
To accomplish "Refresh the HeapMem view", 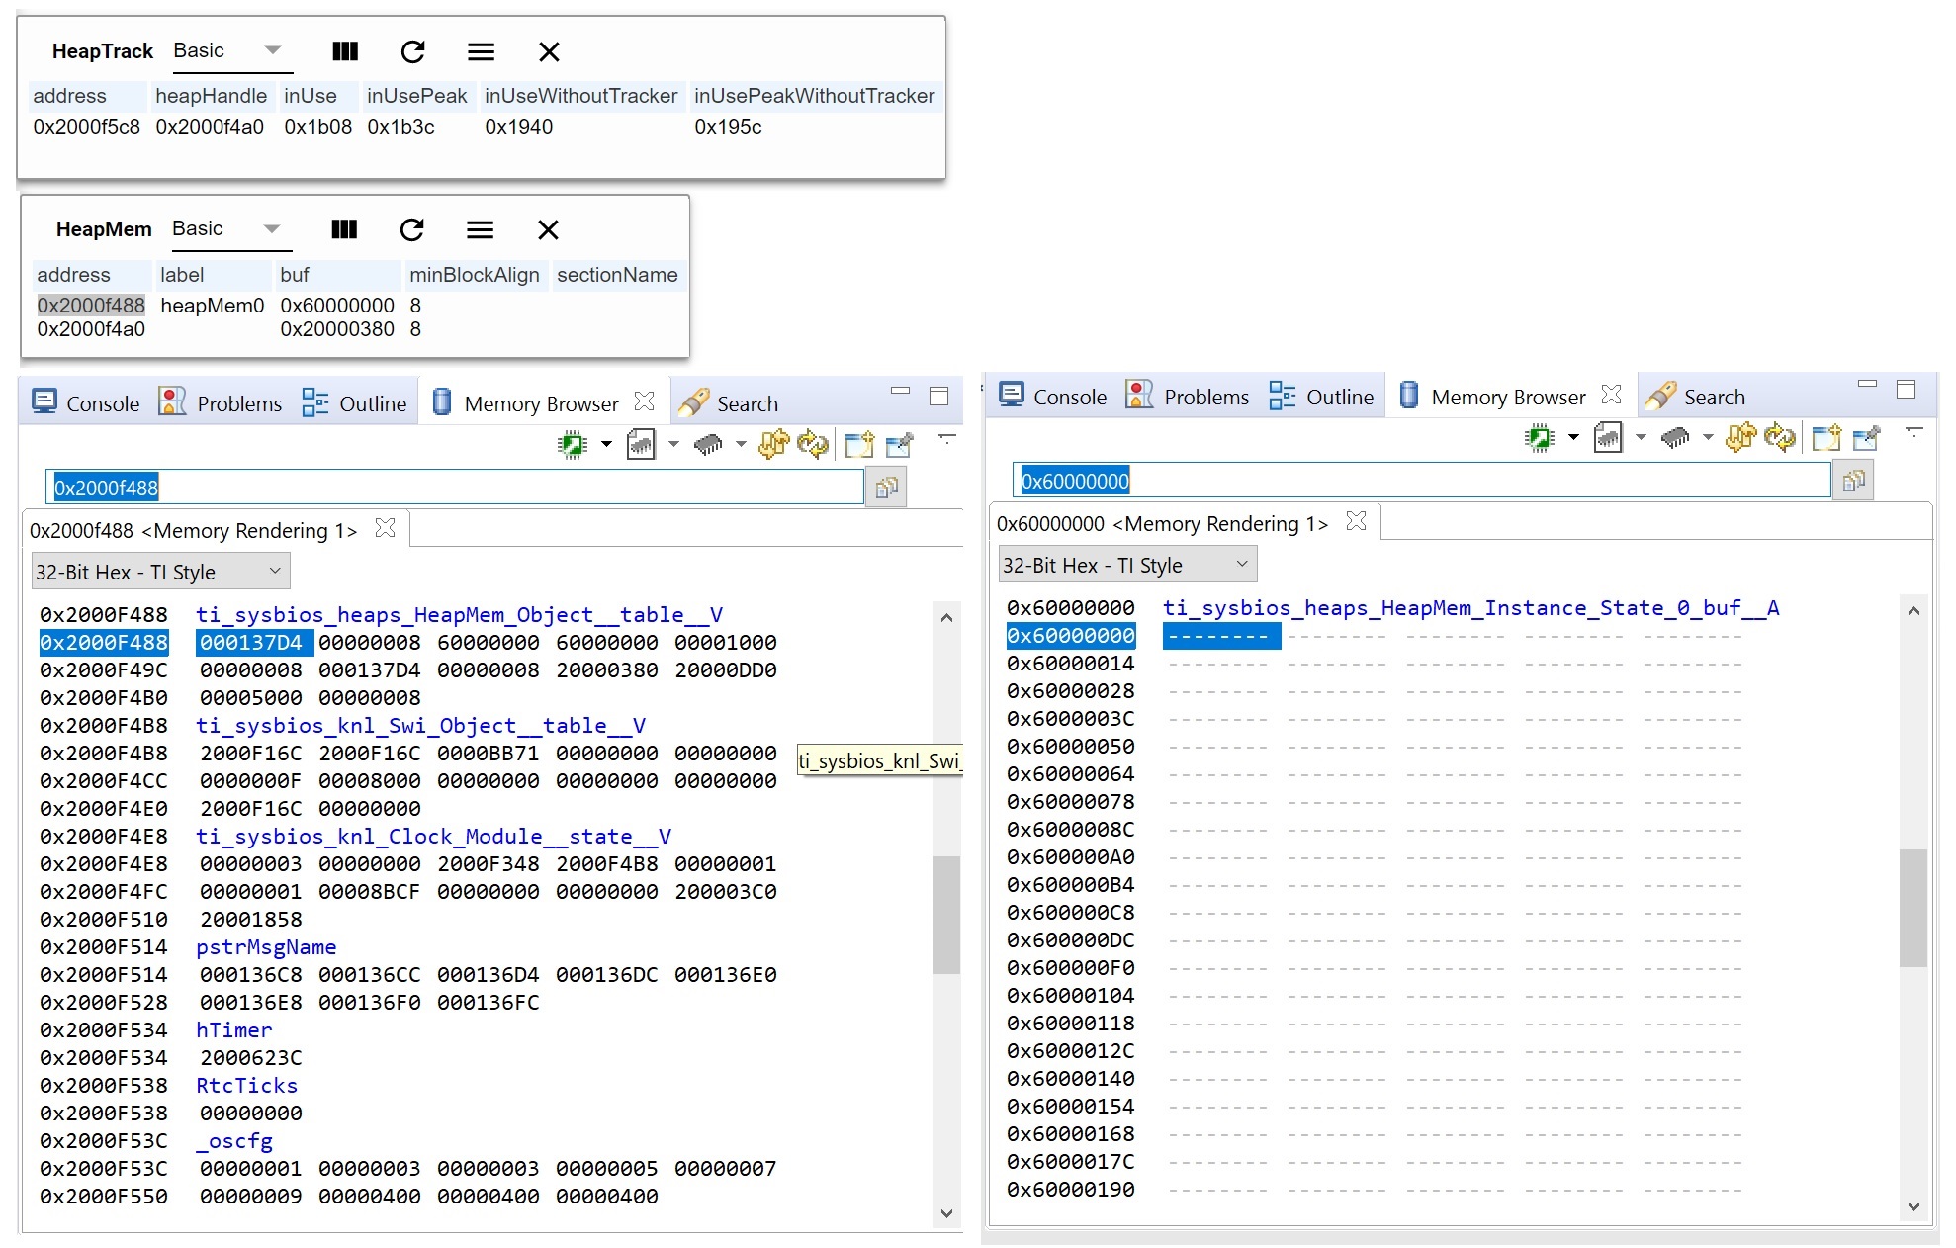I will (x=411, y=229).
